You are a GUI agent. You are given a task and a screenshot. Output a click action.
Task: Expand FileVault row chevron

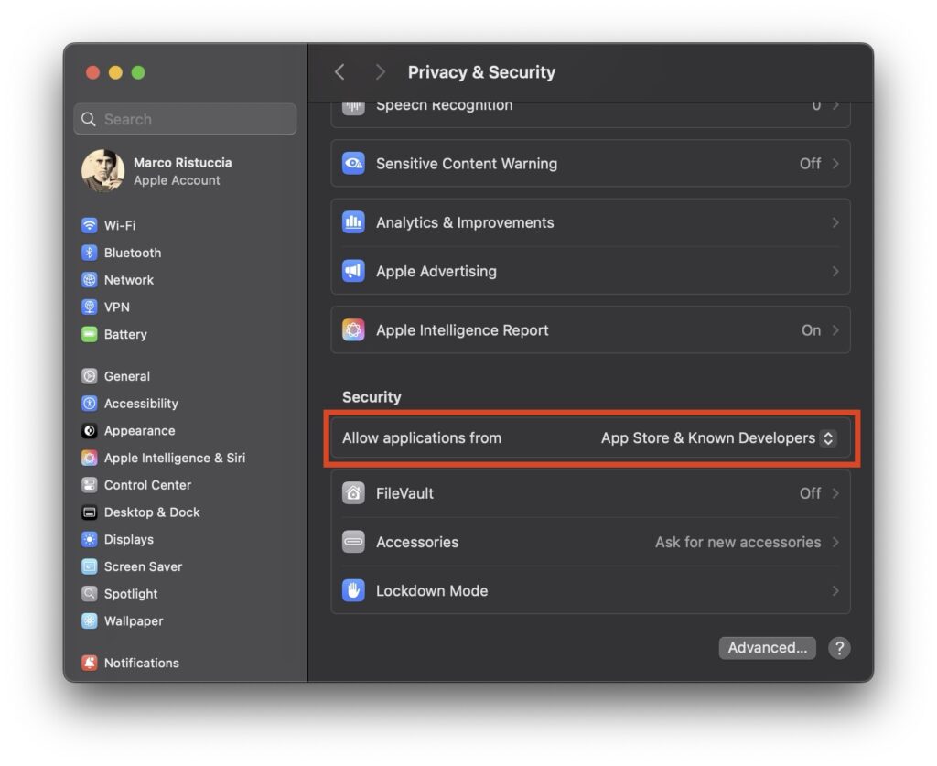pyautogui.click(x=835, y=493)
